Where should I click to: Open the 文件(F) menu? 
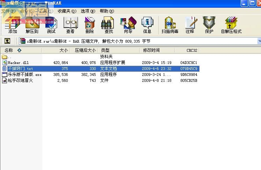(8, 11)
